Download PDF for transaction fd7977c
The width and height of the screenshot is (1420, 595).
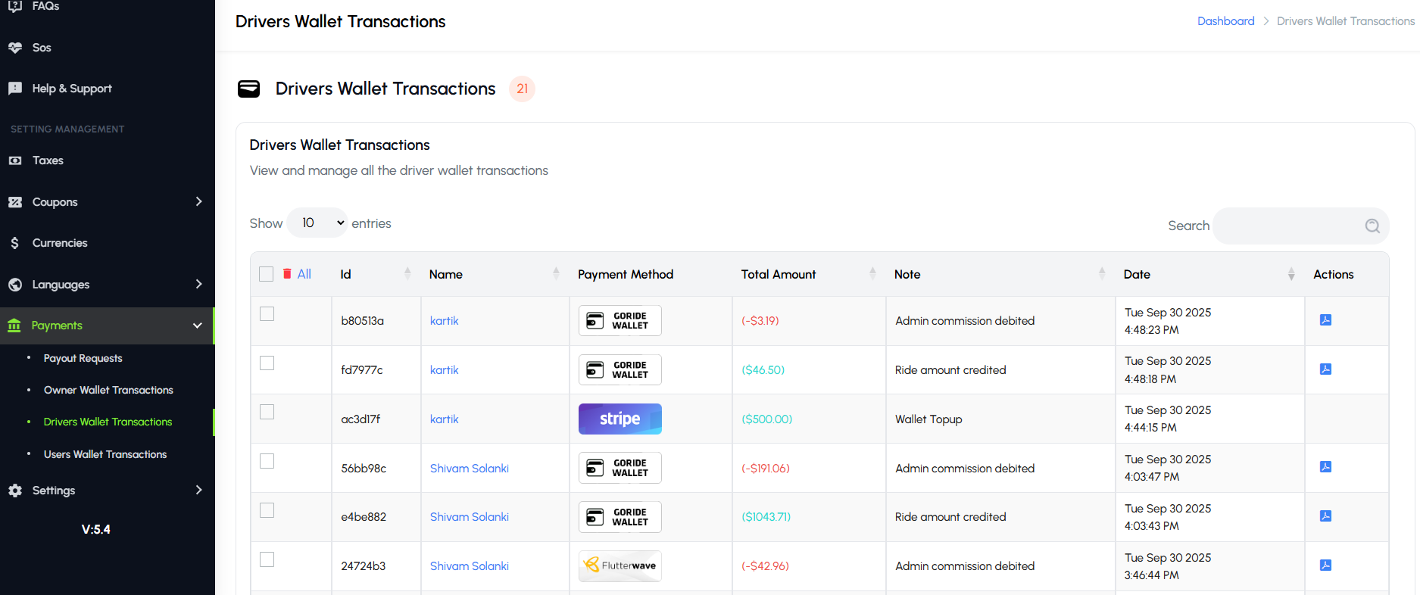tap(1325, 369)
